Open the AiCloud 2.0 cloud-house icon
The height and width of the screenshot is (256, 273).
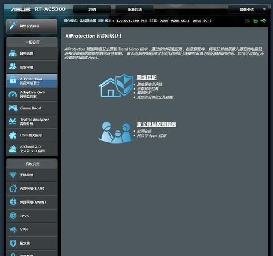(x=13, y=149)
